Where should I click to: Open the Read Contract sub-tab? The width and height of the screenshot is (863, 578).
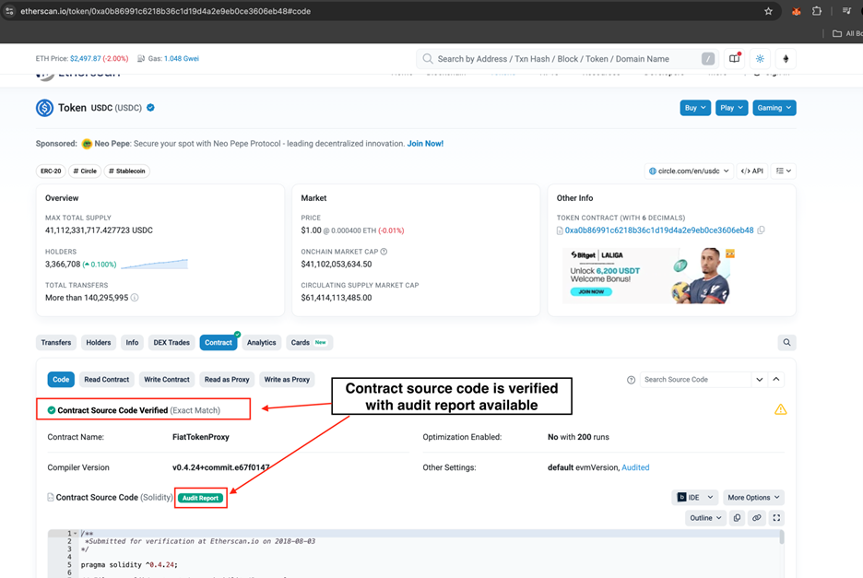tap(107, 379)
